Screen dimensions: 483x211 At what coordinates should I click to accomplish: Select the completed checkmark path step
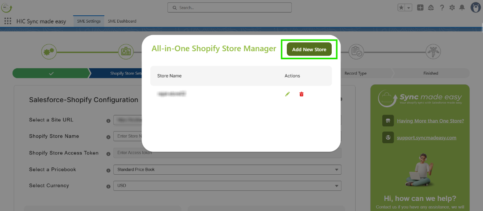point(51,73)
